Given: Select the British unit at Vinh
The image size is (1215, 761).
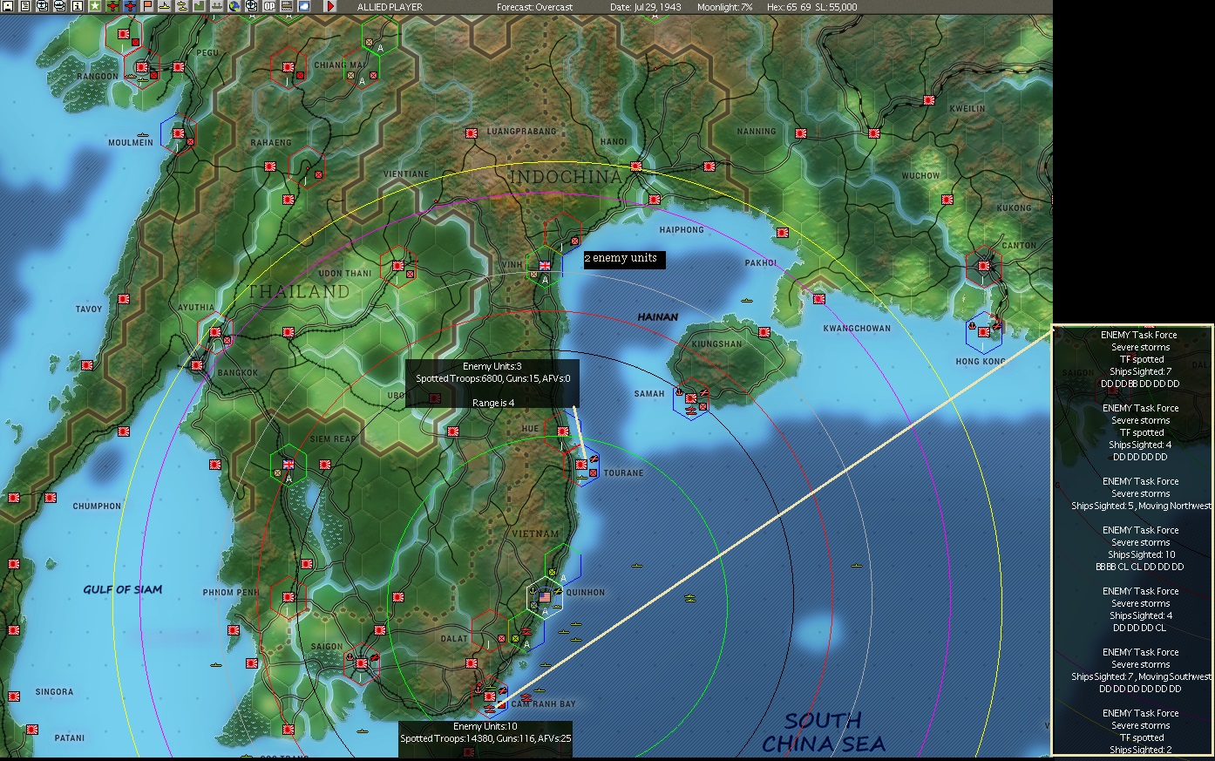Looking at the screenshot, I should point(545,266).
